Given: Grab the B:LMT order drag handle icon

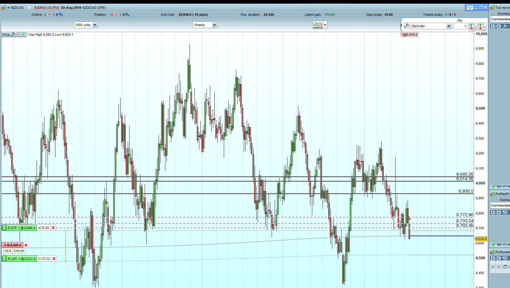Looking at the screenshot, I should click(4, 259).
